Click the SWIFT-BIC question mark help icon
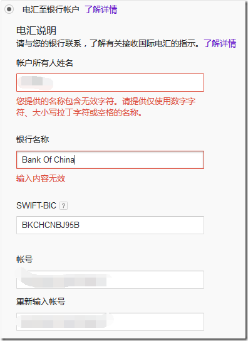This screenshot has height=341, width=248. (63, 205)
